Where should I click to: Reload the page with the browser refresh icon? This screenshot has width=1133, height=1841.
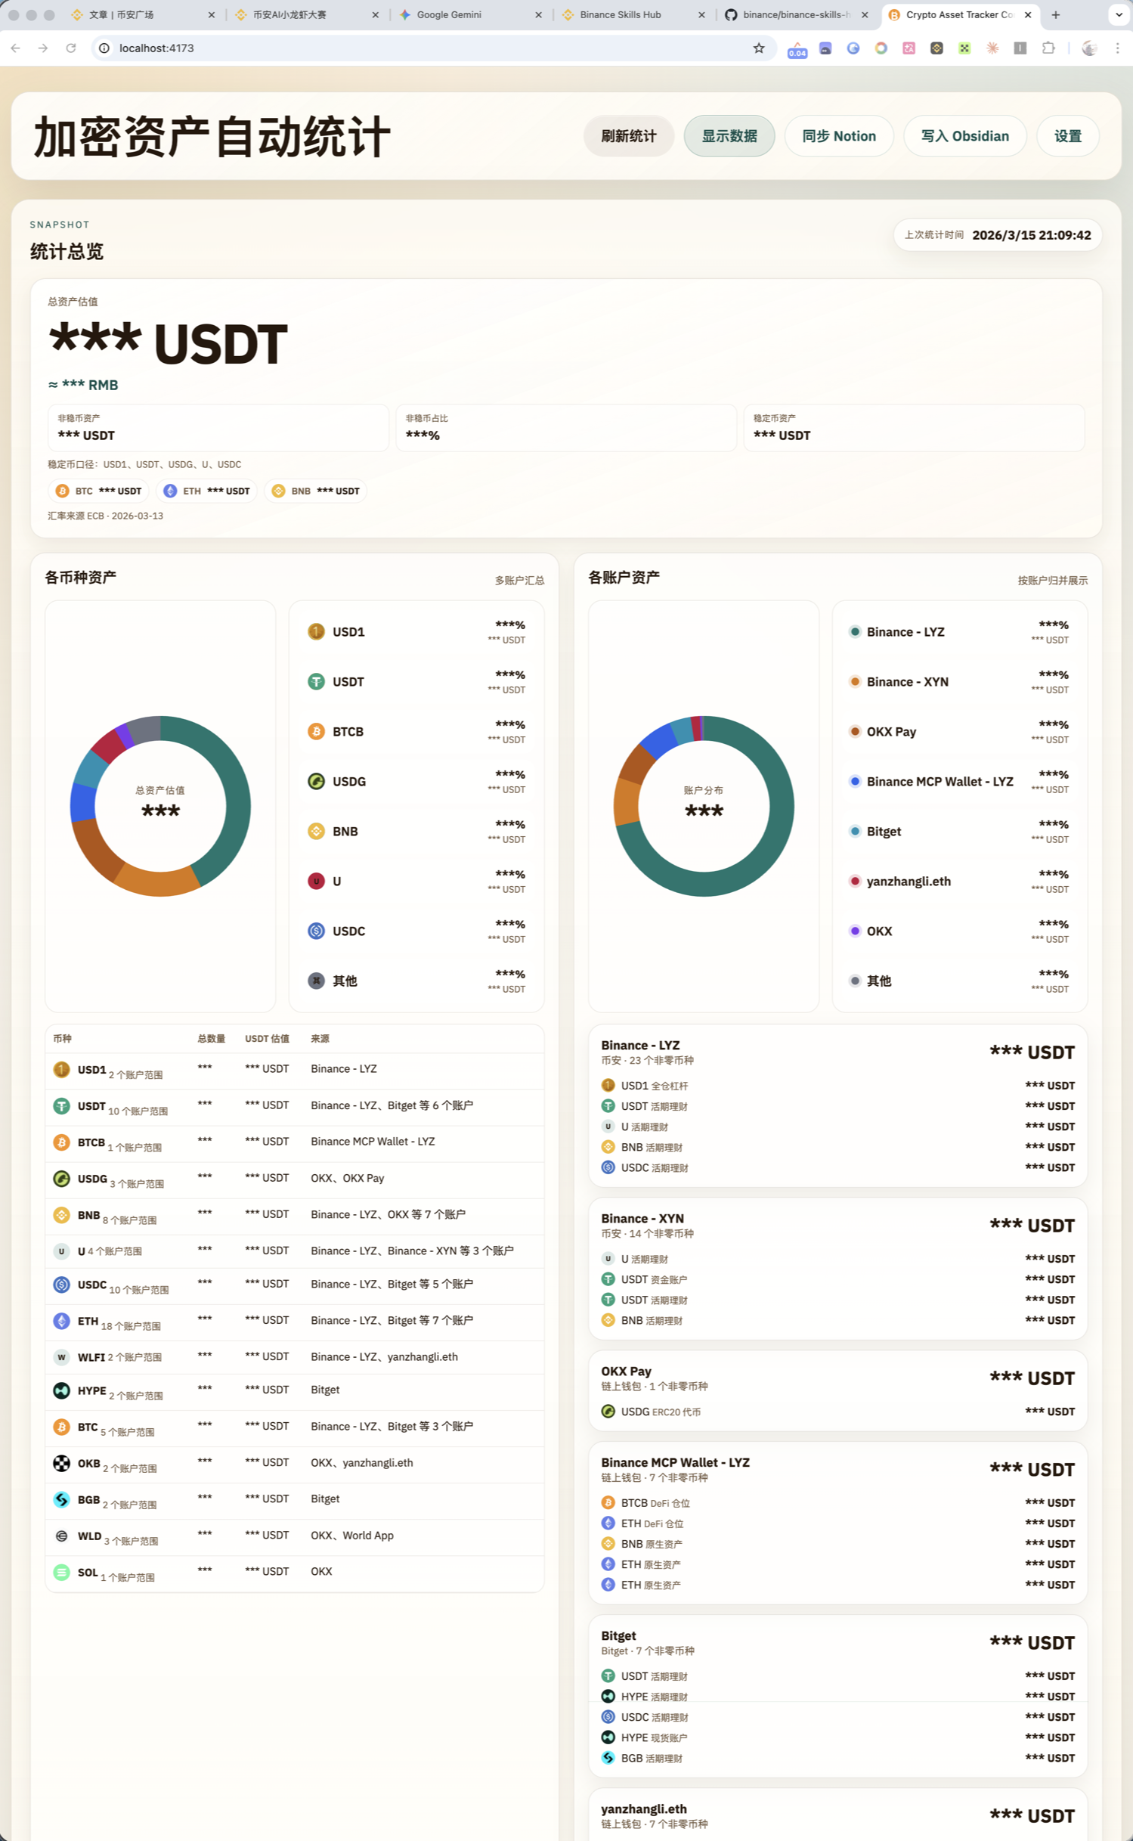point(71,48)
